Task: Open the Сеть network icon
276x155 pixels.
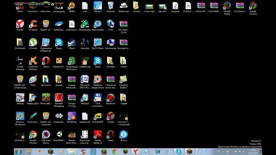Action: [x=110, y=25]
